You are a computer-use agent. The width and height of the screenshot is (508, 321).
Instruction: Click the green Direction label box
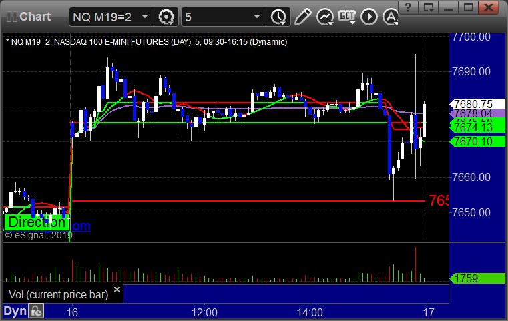click(x=37, y=222)
